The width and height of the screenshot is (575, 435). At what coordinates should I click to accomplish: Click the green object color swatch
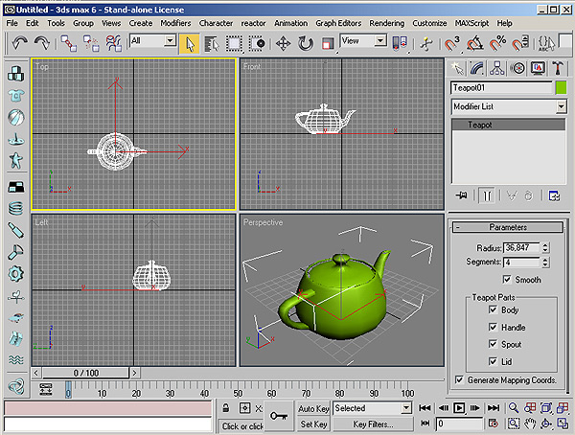coord(561,88)
